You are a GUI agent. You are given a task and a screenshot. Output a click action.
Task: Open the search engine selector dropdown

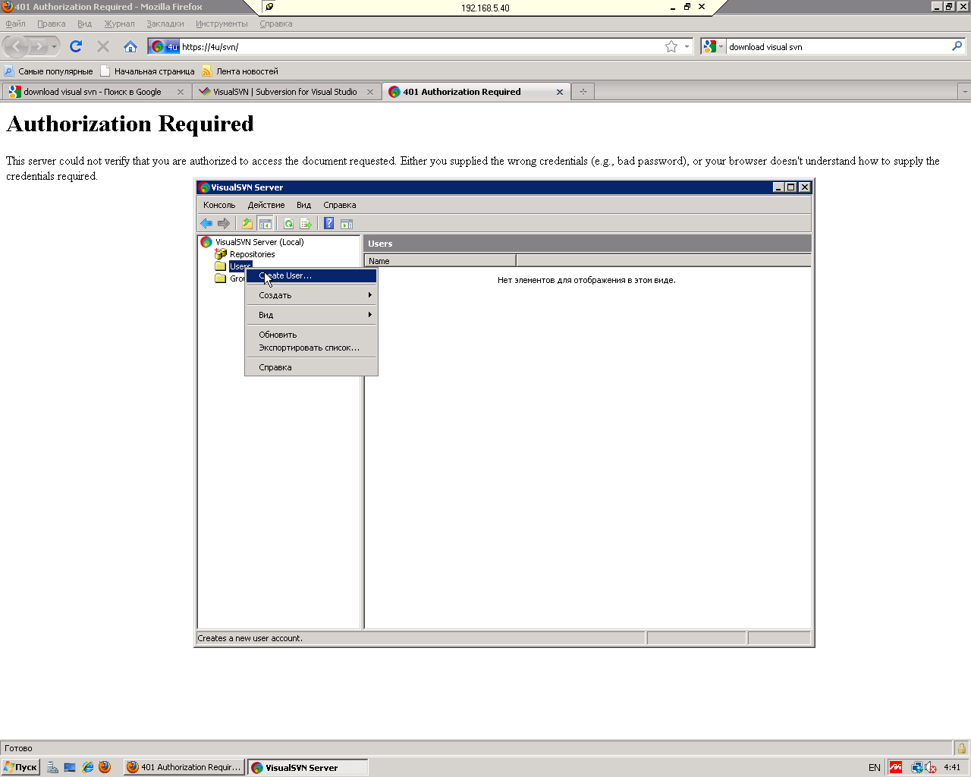click(712, 46)
